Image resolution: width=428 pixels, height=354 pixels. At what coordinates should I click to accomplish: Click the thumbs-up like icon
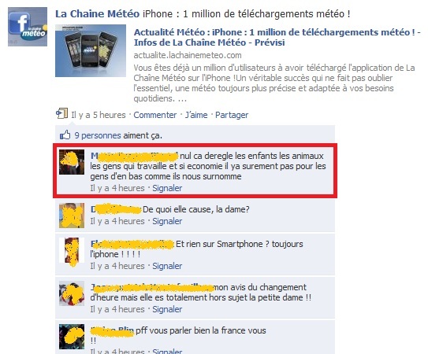point(65,135)
